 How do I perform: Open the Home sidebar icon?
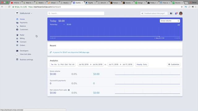coord(17,19)
